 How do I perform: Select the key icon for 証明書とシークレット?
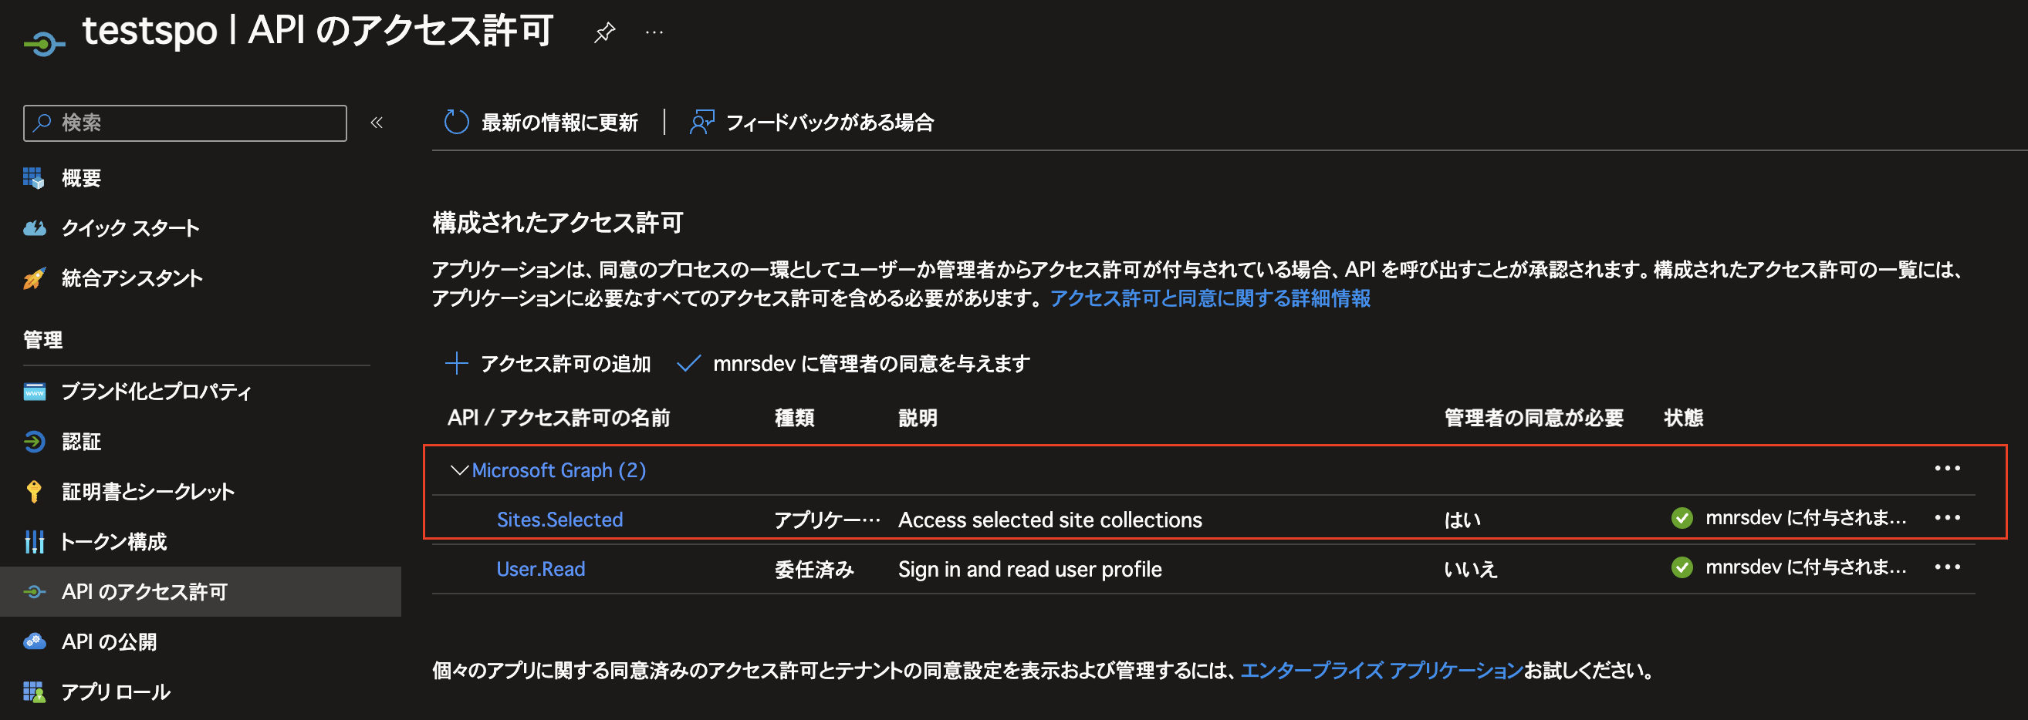[x=35, y=491]
